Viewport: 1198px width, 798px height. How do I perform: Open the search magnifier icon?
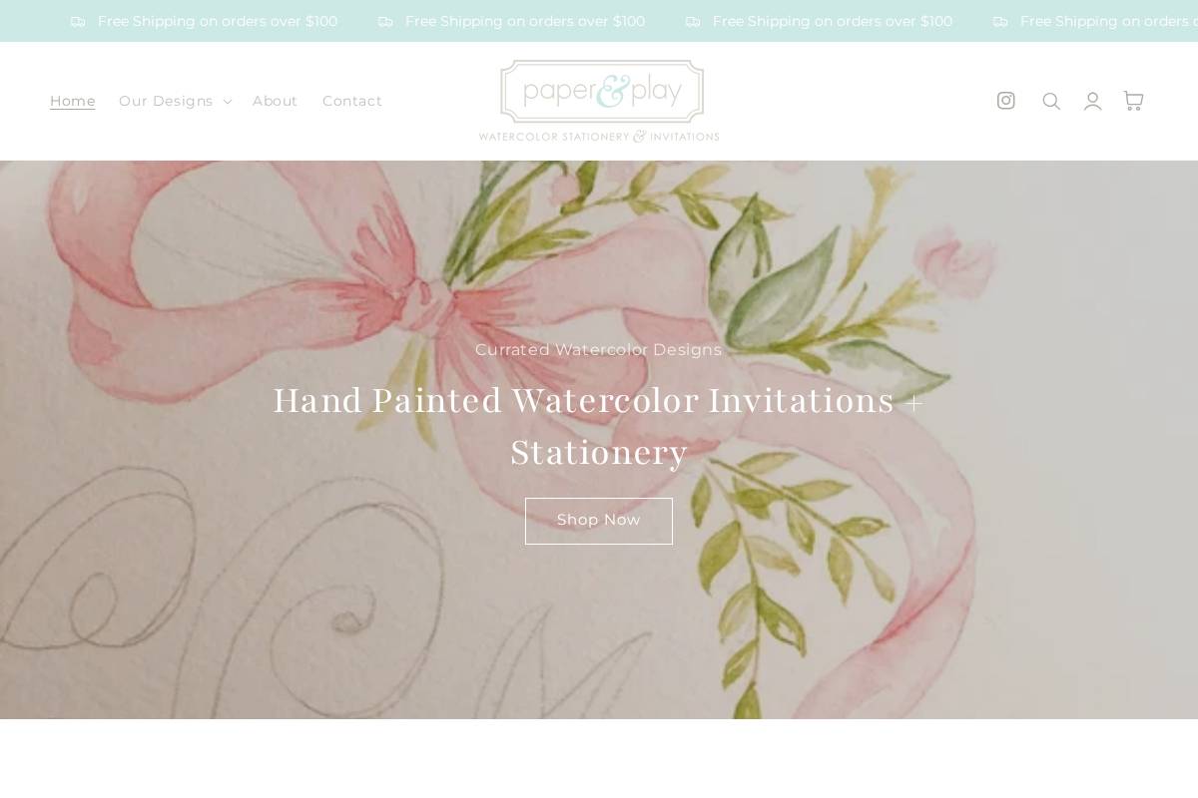click(x=1051, y=101)
